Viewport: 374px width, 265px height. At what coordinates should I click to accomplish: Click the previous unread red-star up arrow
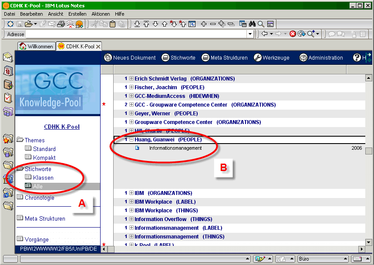coord(182,23)
